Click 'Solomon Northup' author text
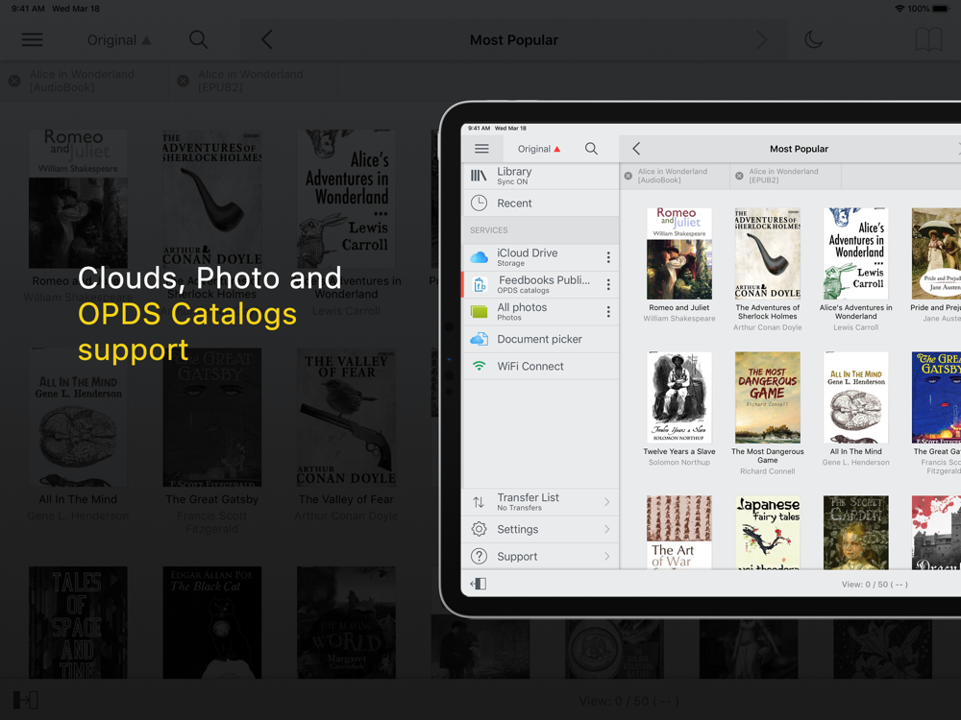Screen dimensions: 961x720 pyautogui.click(x=679, y=463)
